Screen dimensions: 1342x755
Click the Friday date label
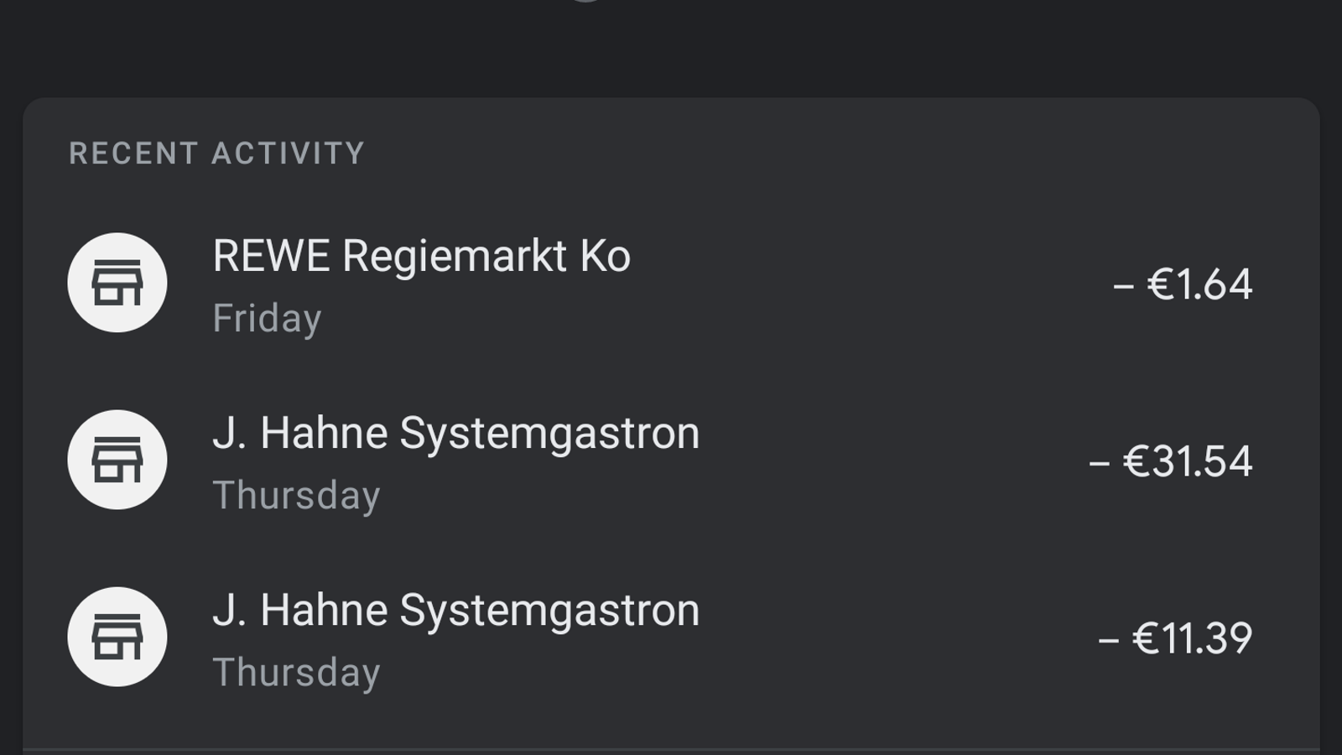[x=267, y=319]
